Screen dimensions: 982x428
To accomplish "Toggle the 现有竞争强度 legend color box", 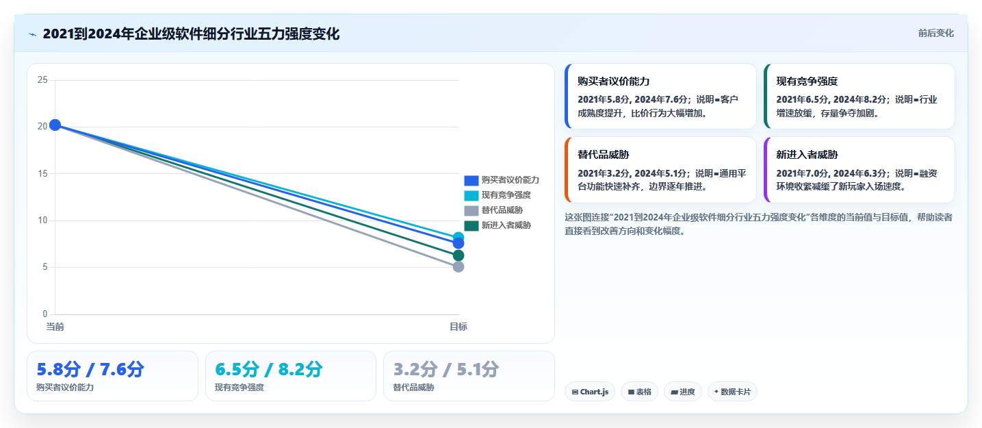I will [x=471, y=195].
